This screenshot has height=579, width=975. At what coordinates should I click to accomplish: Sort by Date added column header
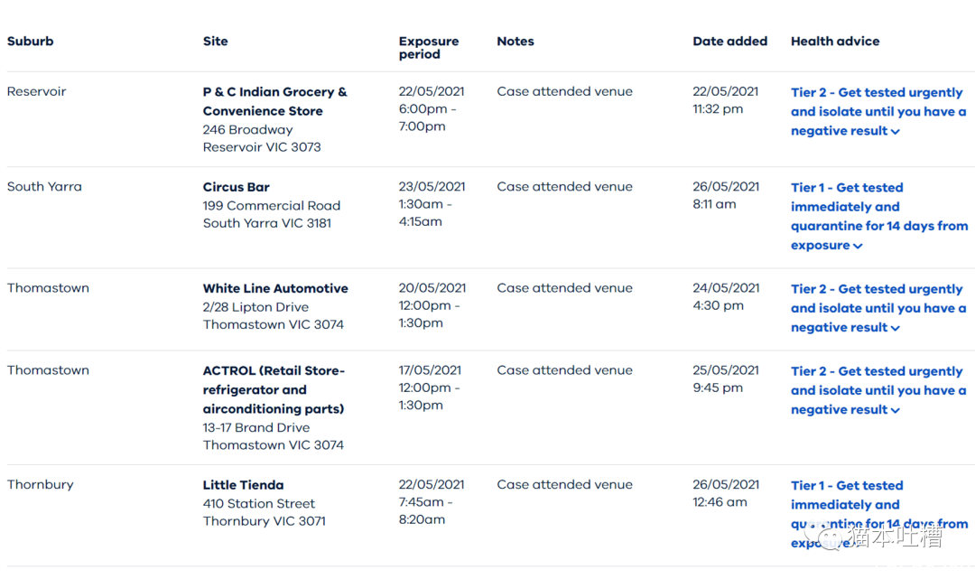730,41
